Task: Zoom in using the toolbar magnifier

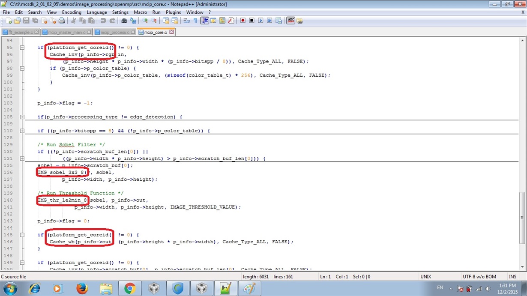Action: click(x=145, y=21)
